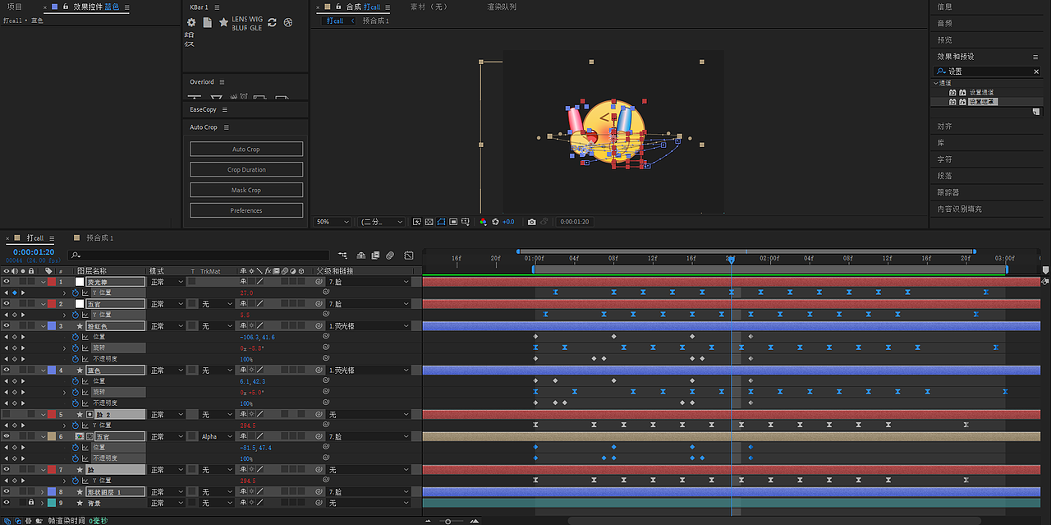1051x525 pixels.
Task: Hide layer 7 脸 eye toggle
Action: pyautogui.click(x=6, y=470)
